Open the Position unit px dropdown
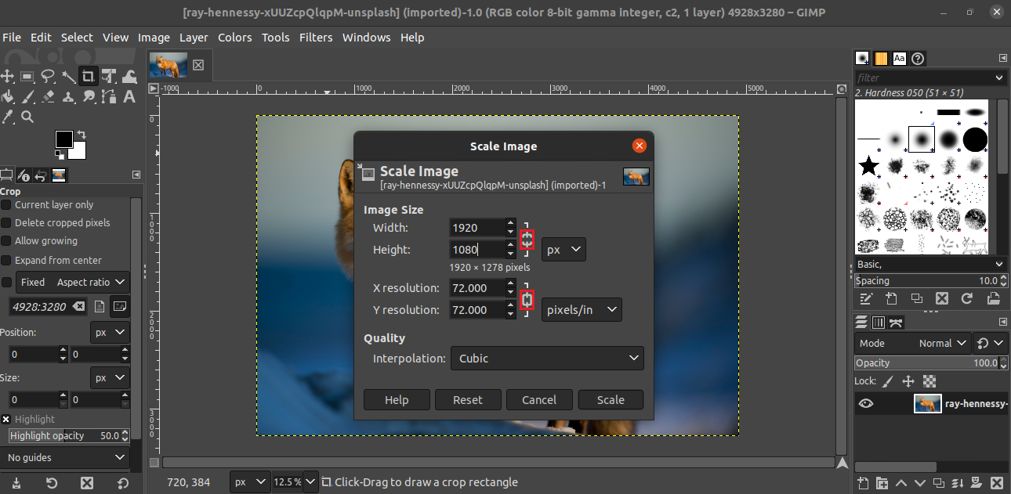Image resolution: width=1011 pixels, height=494 pixels. (x=110, y=332)
